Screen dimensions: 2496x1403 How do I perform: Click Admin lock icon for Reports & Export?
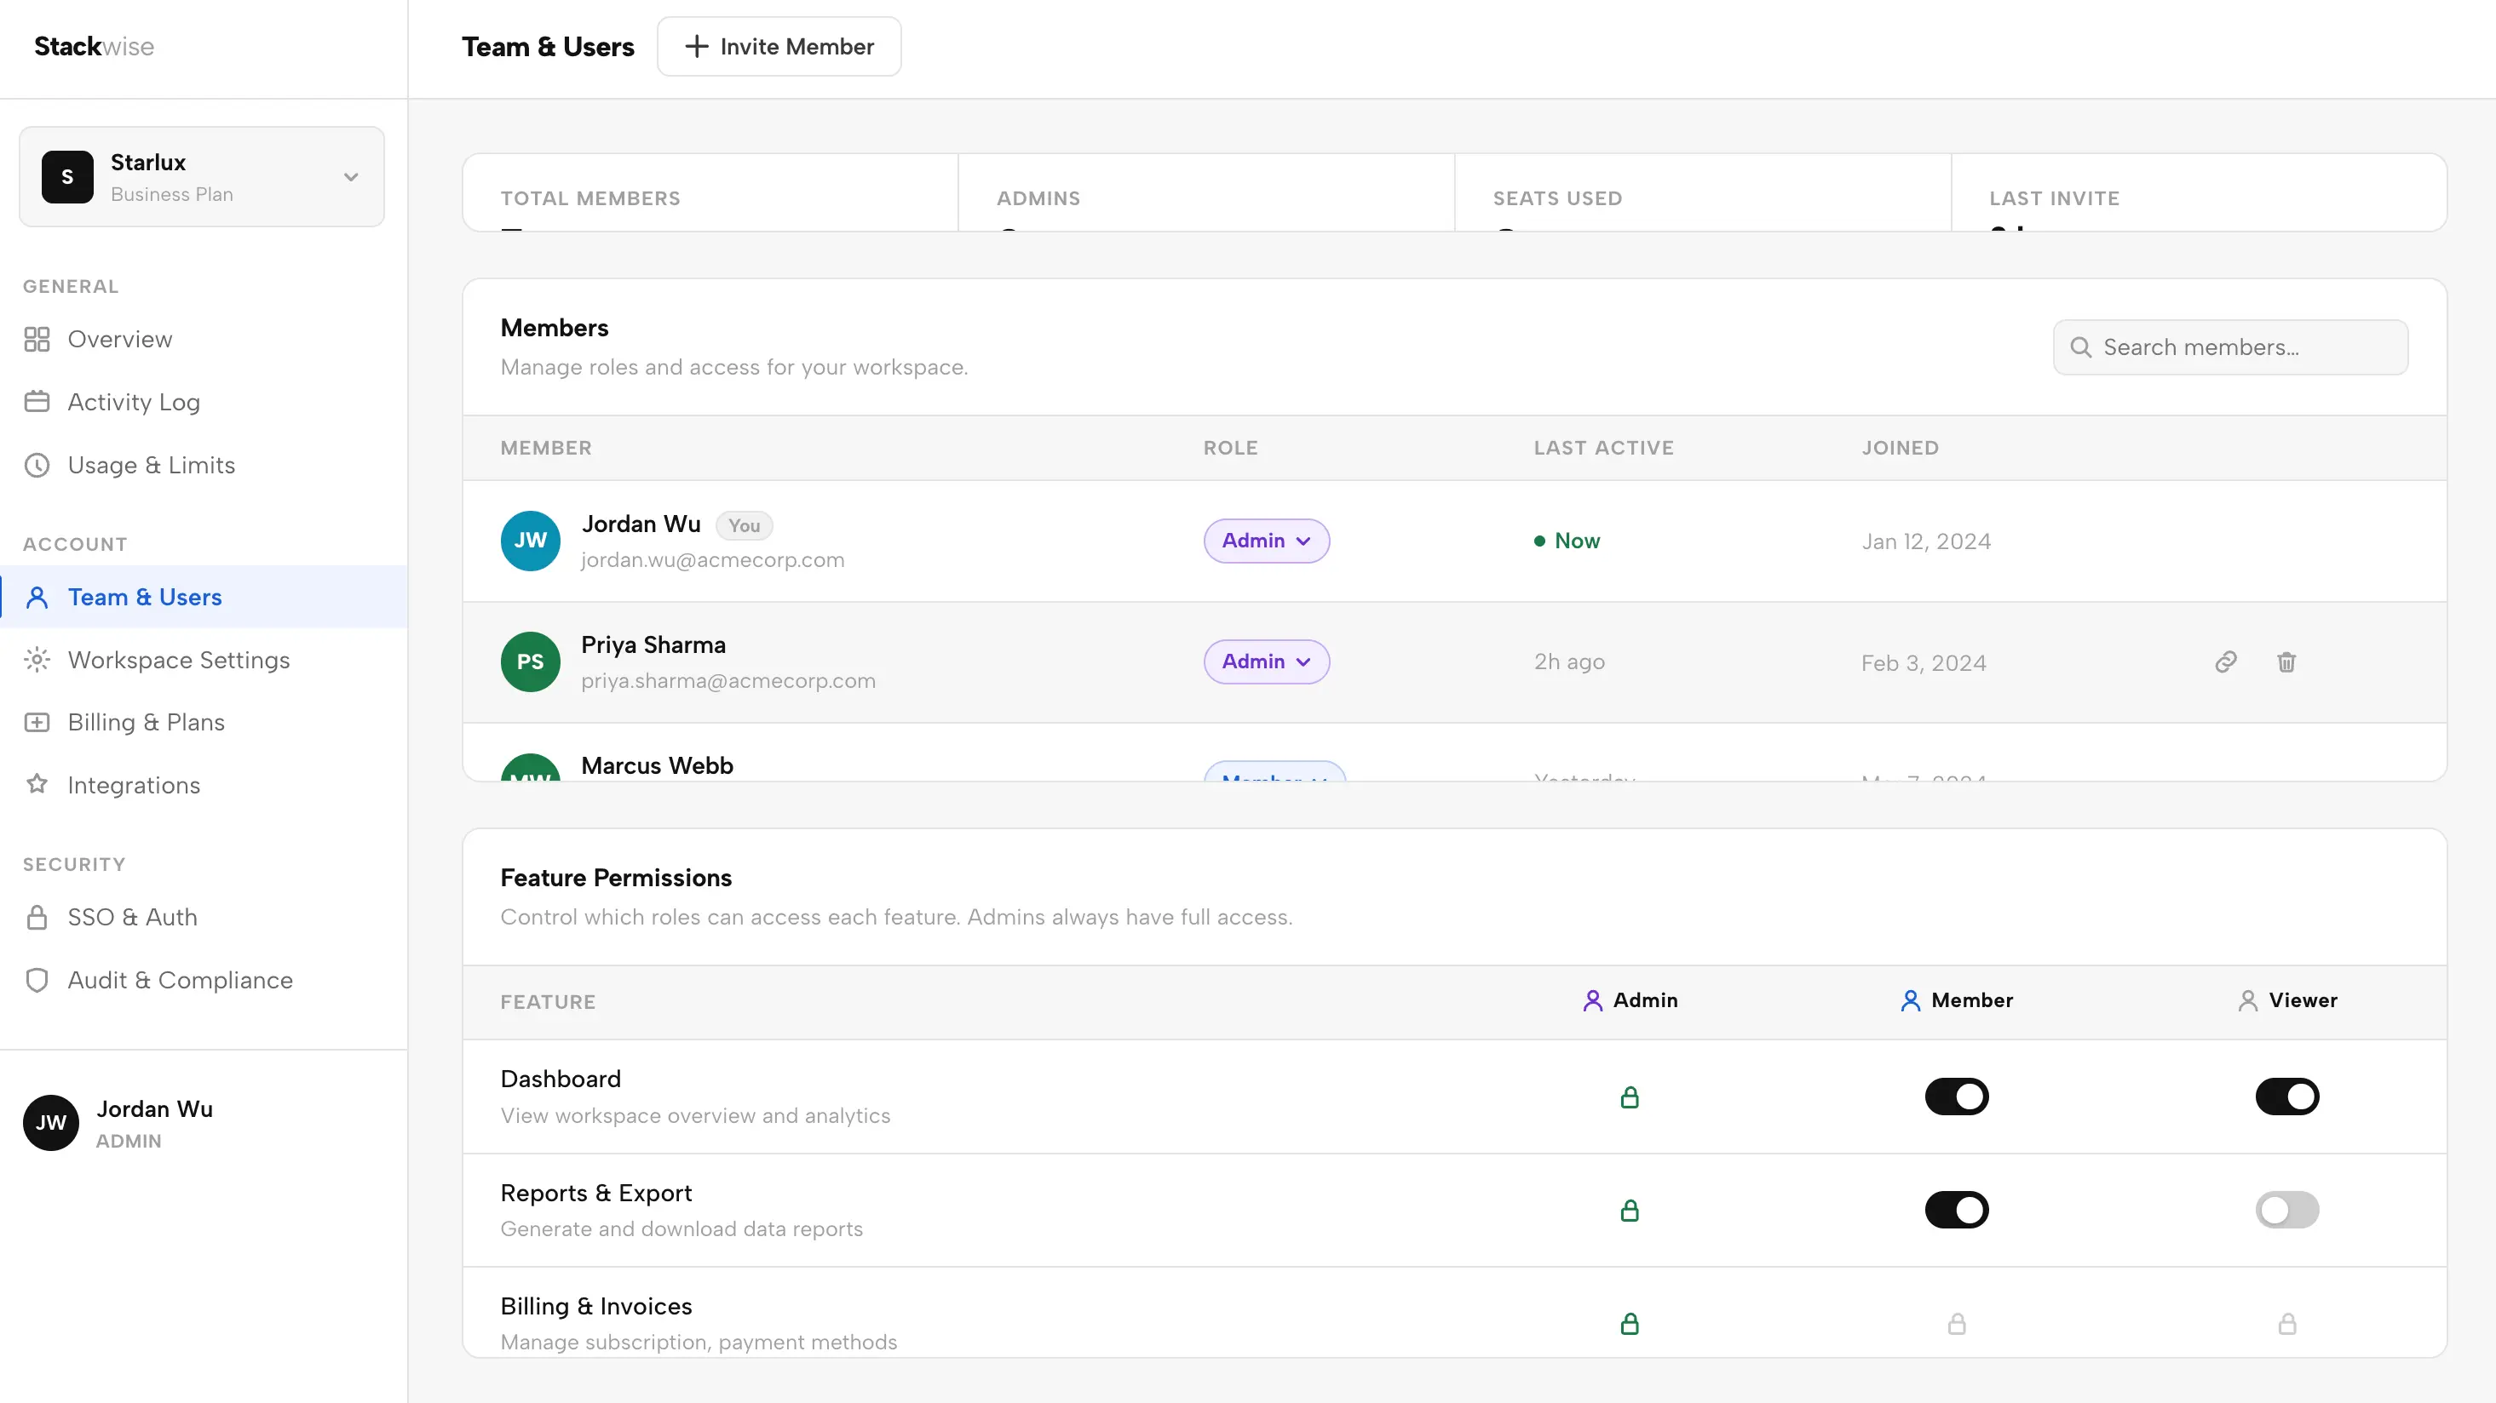pos(1630,1211)
